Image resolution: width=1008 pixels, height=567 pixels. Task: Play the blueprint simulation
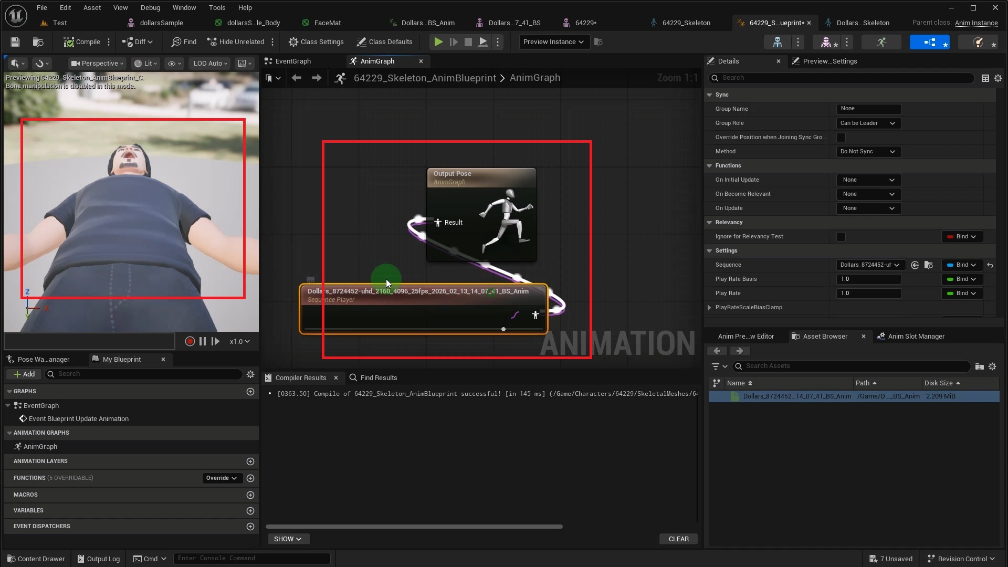pyautogui.click(x=438, y=41)
